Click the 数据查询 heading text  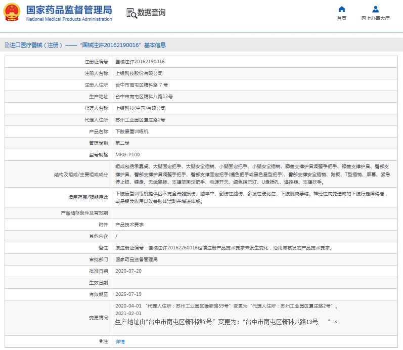(151, 12)
